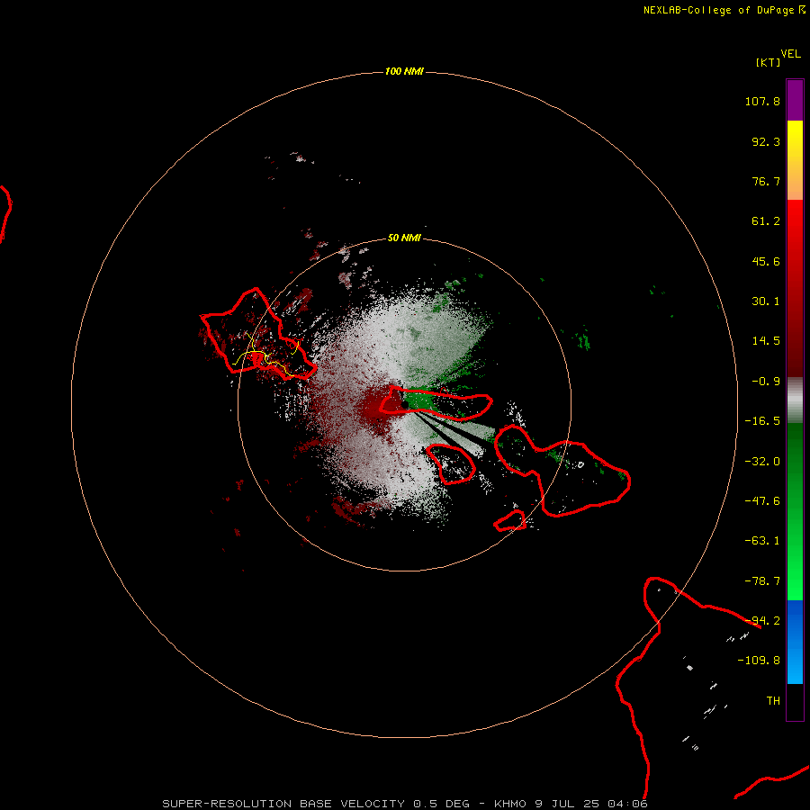Screen dimensions: 810x810
Task: Click the product caption at the bottom
Action: tap(405, 804)
